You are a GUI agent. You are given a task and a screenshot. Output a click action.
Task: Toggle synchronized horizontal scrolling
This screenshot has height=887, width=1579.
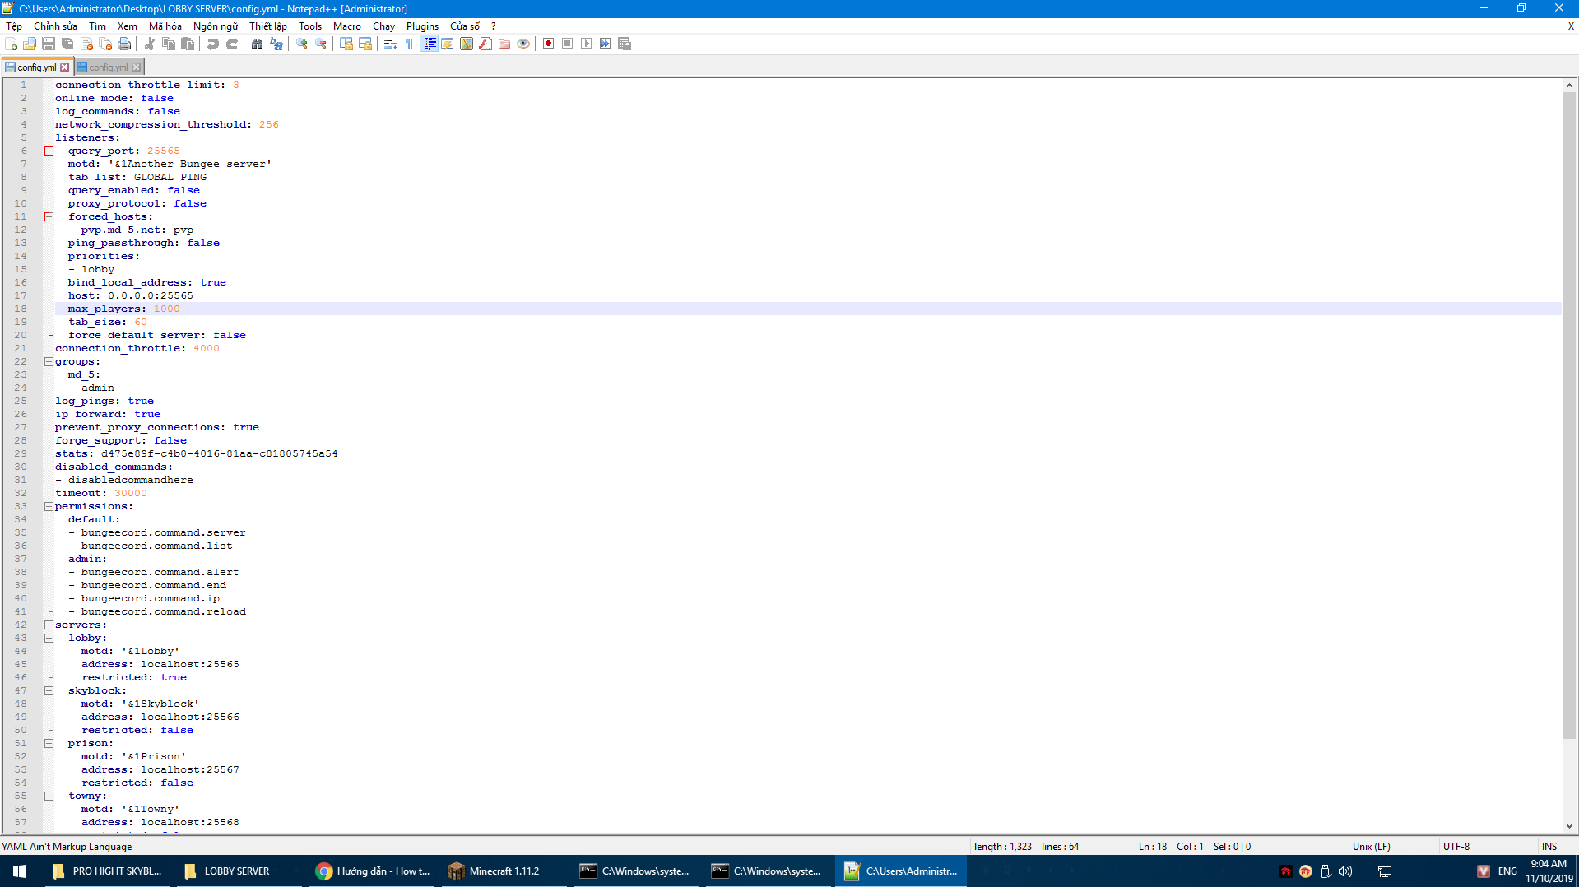[365, 44]
